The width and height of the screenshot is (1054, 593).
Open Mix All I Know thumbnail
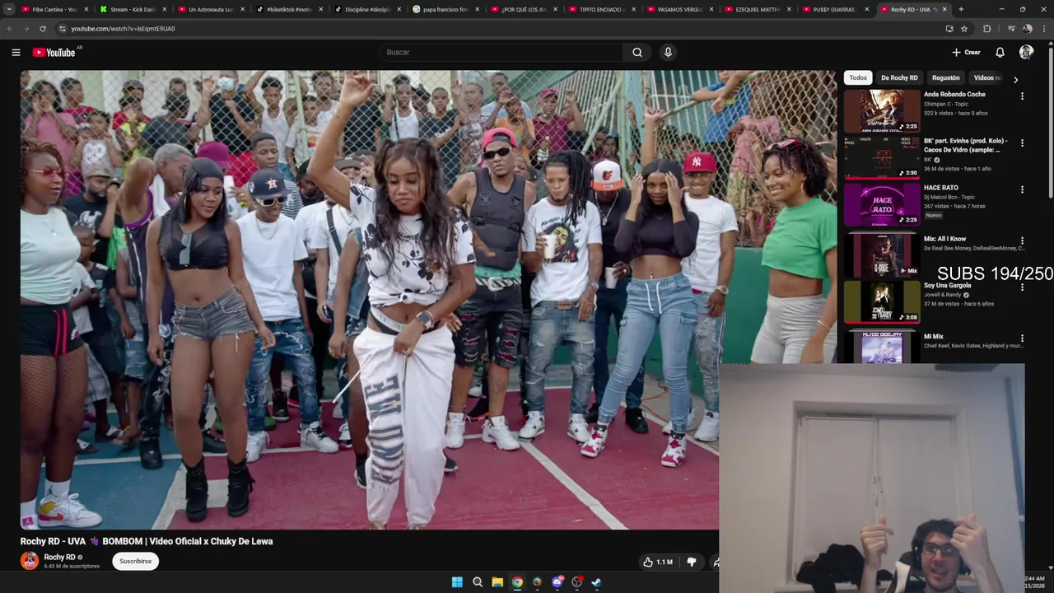[x=882, y=254]
